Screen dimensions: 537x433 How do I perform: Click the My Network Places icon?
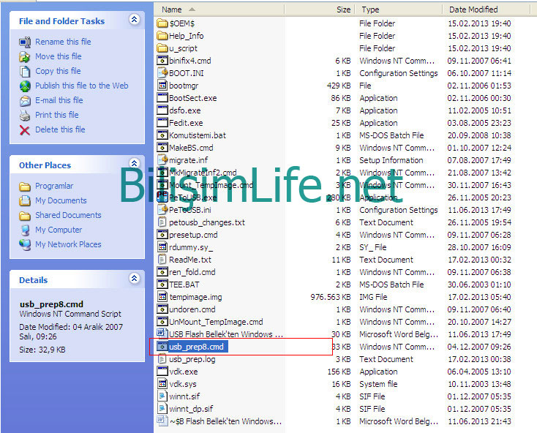pyautogui.click(x=25, y=245)
